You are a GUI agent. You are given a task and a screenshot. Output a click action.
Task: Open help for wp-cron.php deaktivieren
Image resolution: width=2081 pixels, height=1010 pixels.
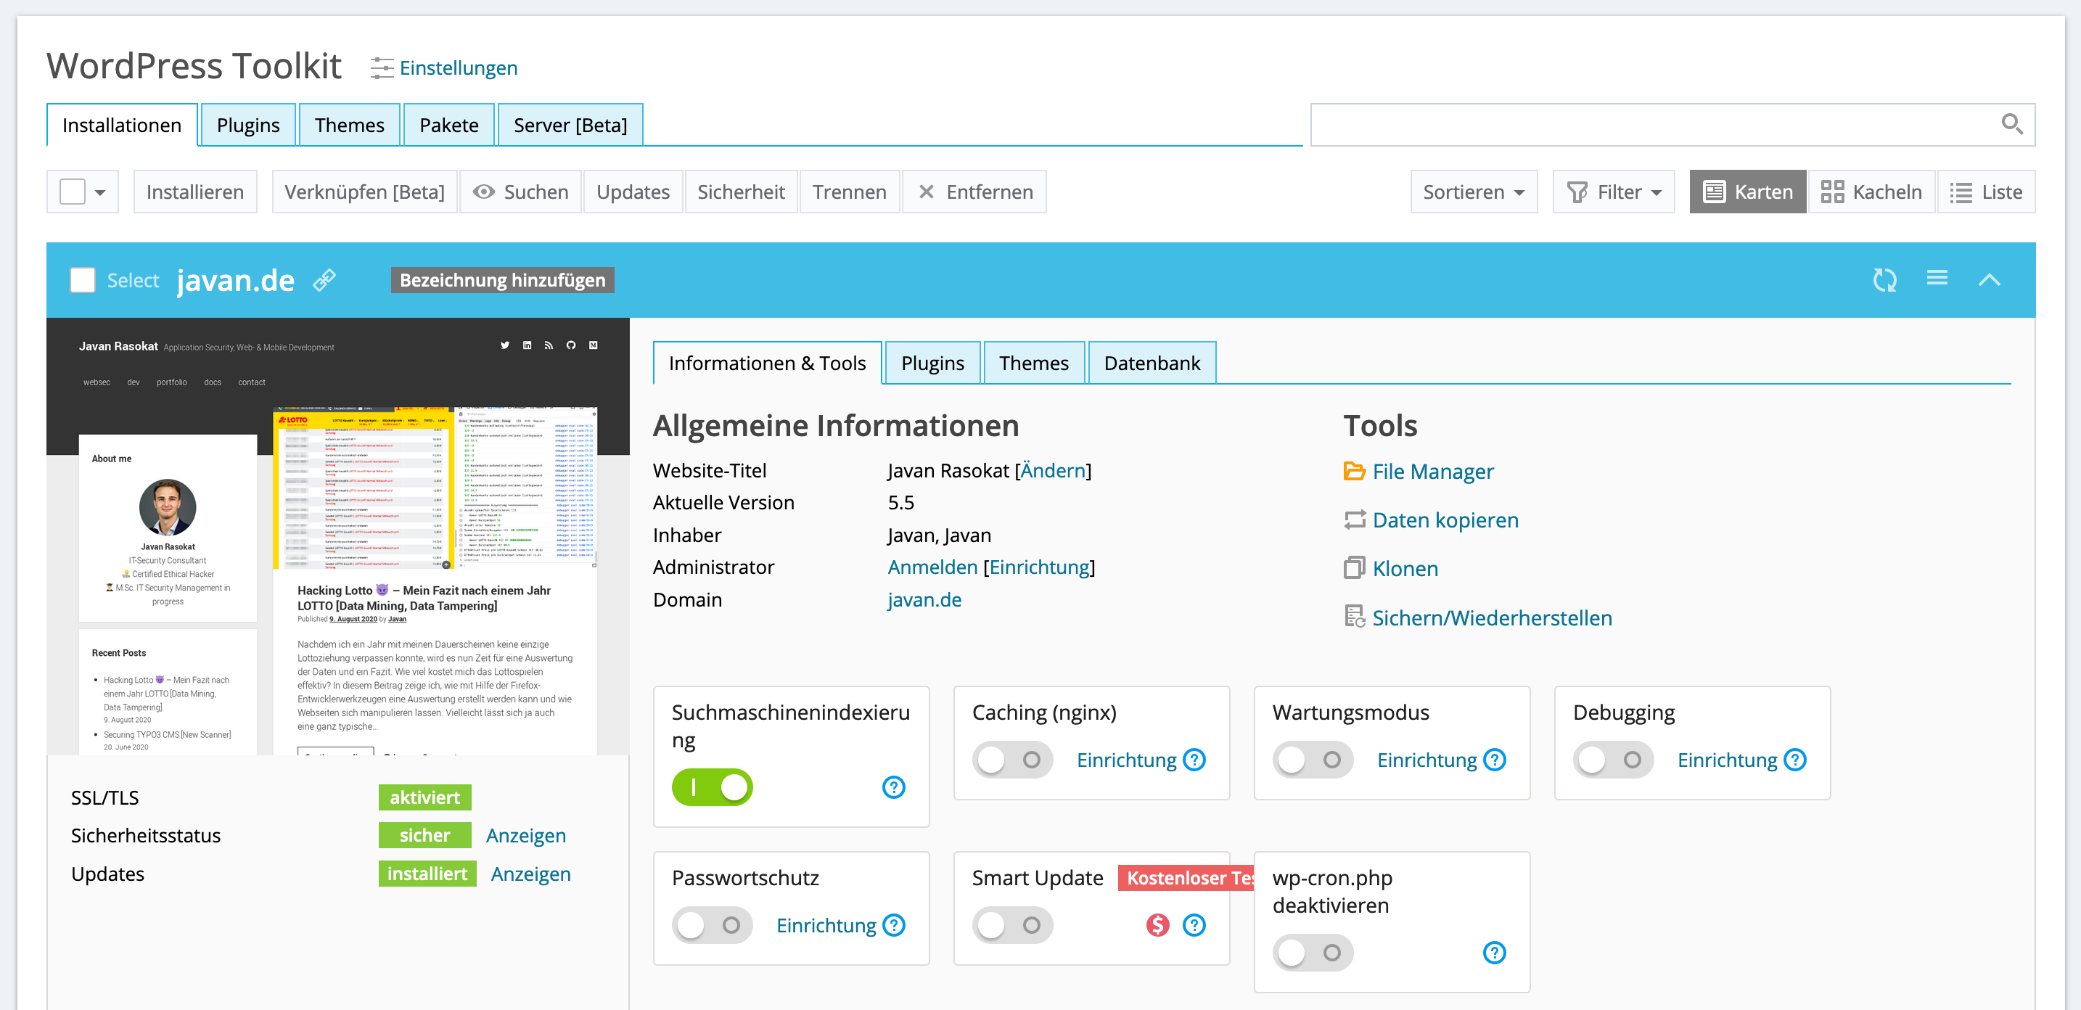point(1495,953)
